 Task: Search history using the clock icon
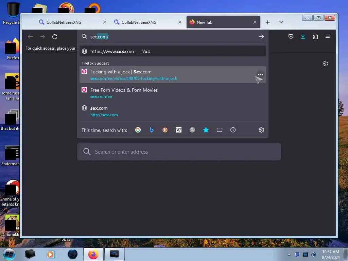point(233,130)
